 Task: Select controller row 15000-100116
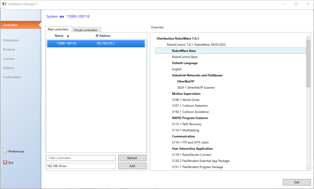96,43
